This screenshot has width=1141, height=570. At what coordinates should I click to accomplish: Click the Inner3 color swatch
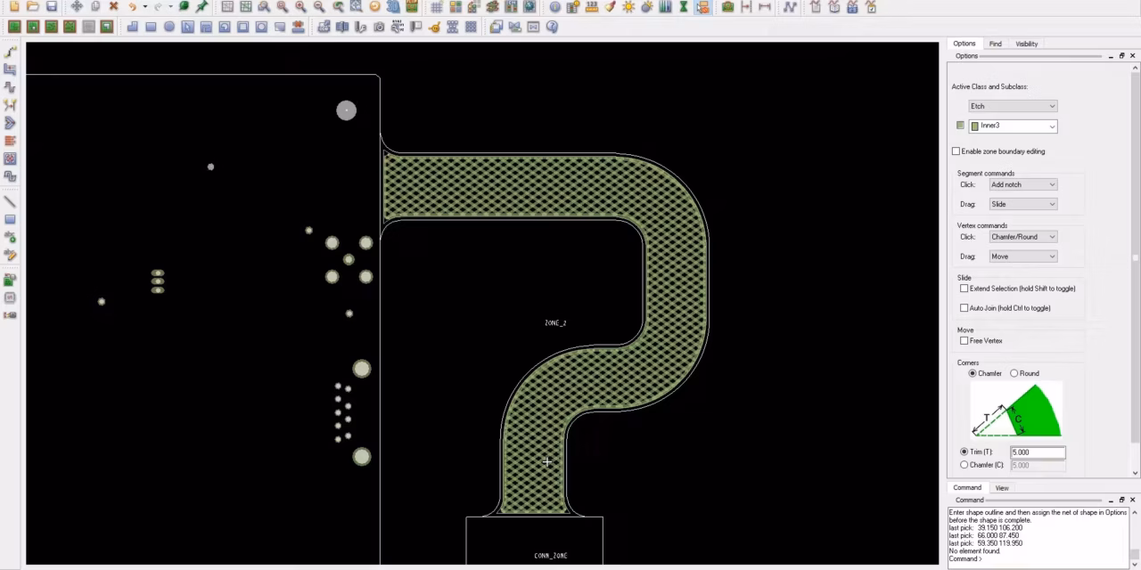[960, 126]
